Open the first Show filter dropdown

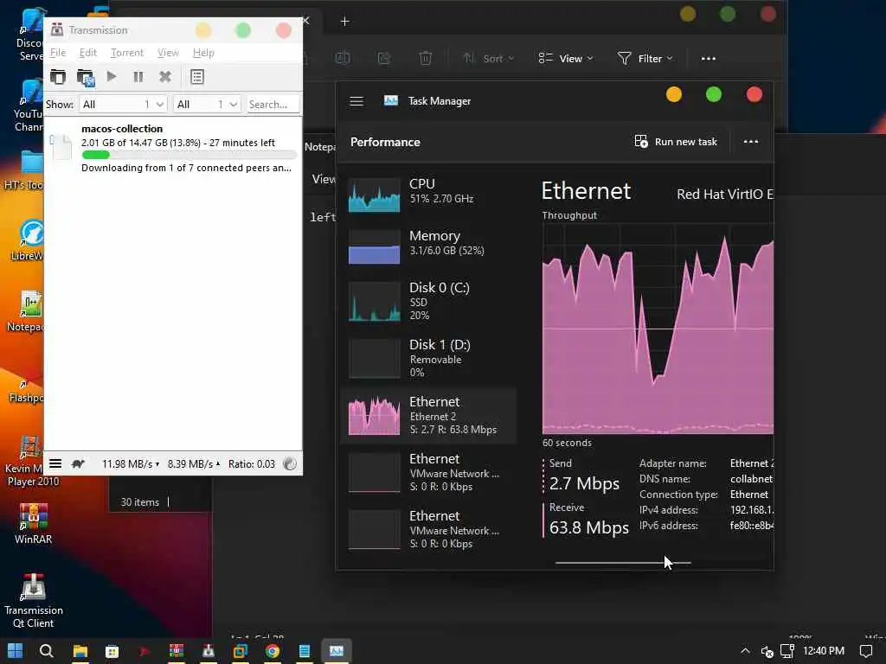123,105
